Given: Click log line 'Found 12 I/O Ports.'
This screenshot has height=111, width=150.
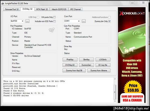Looking at the screenshot, I should click(x=15, y=88).
